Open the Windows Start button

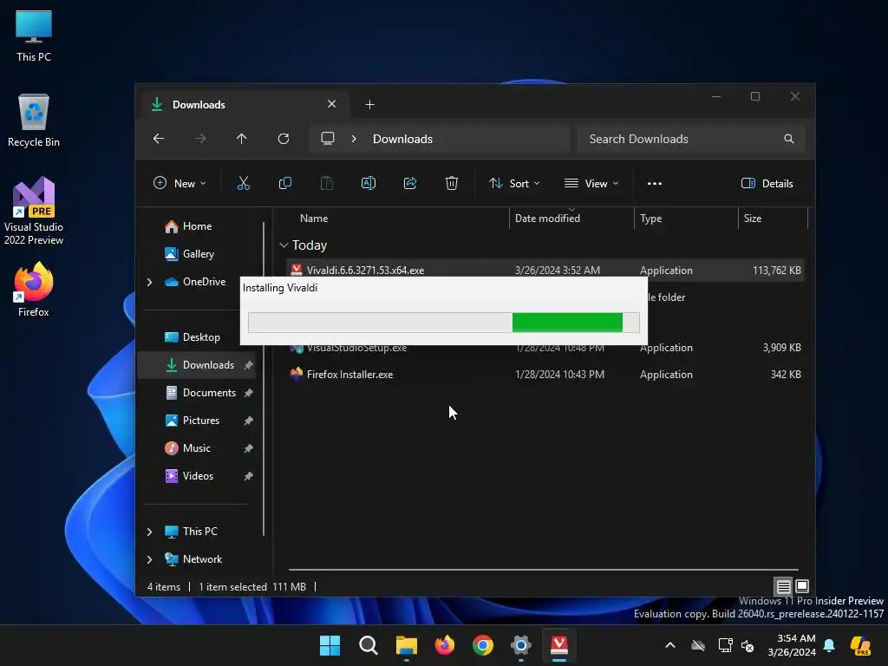click(x=330, y=645)
